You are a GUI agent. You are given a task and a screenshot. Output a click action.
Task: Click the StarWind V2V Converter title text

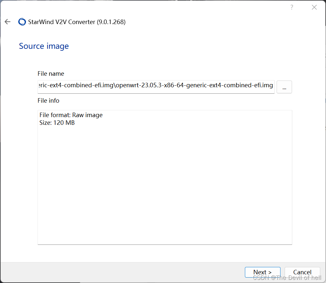coord(77,22)
